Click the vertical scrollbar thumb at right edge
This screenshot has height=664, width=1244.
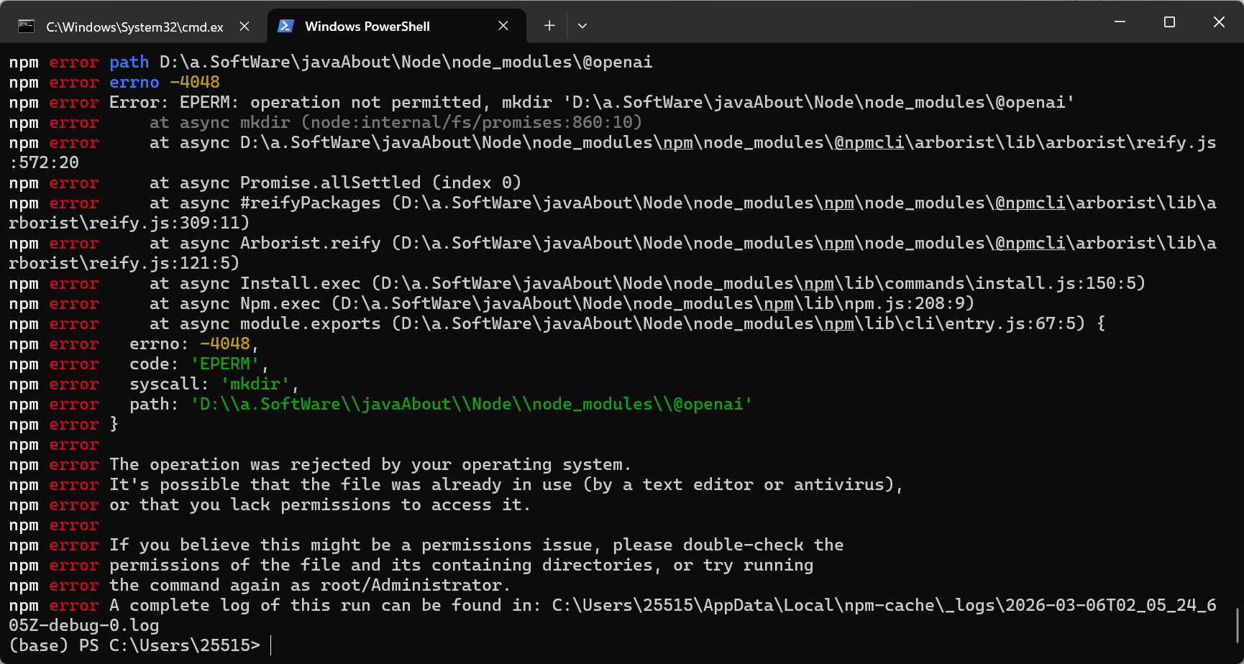coord(1238,625)
